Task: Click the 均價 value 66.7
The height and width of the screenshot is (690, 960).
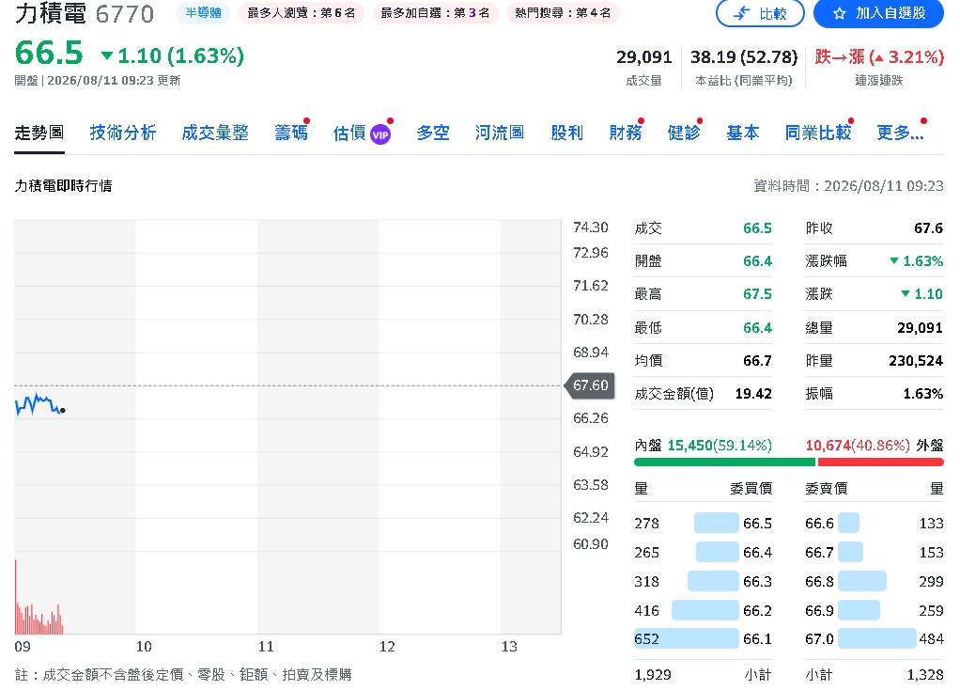Action: click(757, 361)
